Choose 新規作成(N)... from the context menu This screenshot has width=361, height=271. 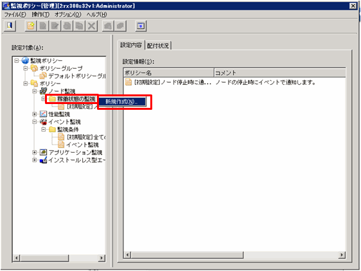click(x=122, y=101)
